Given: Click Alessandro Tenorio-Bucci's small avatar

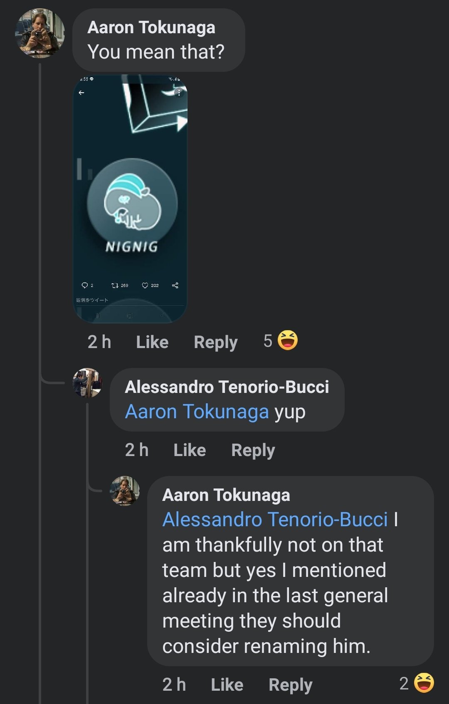Looking at the screenshot, I should [87, 383].
